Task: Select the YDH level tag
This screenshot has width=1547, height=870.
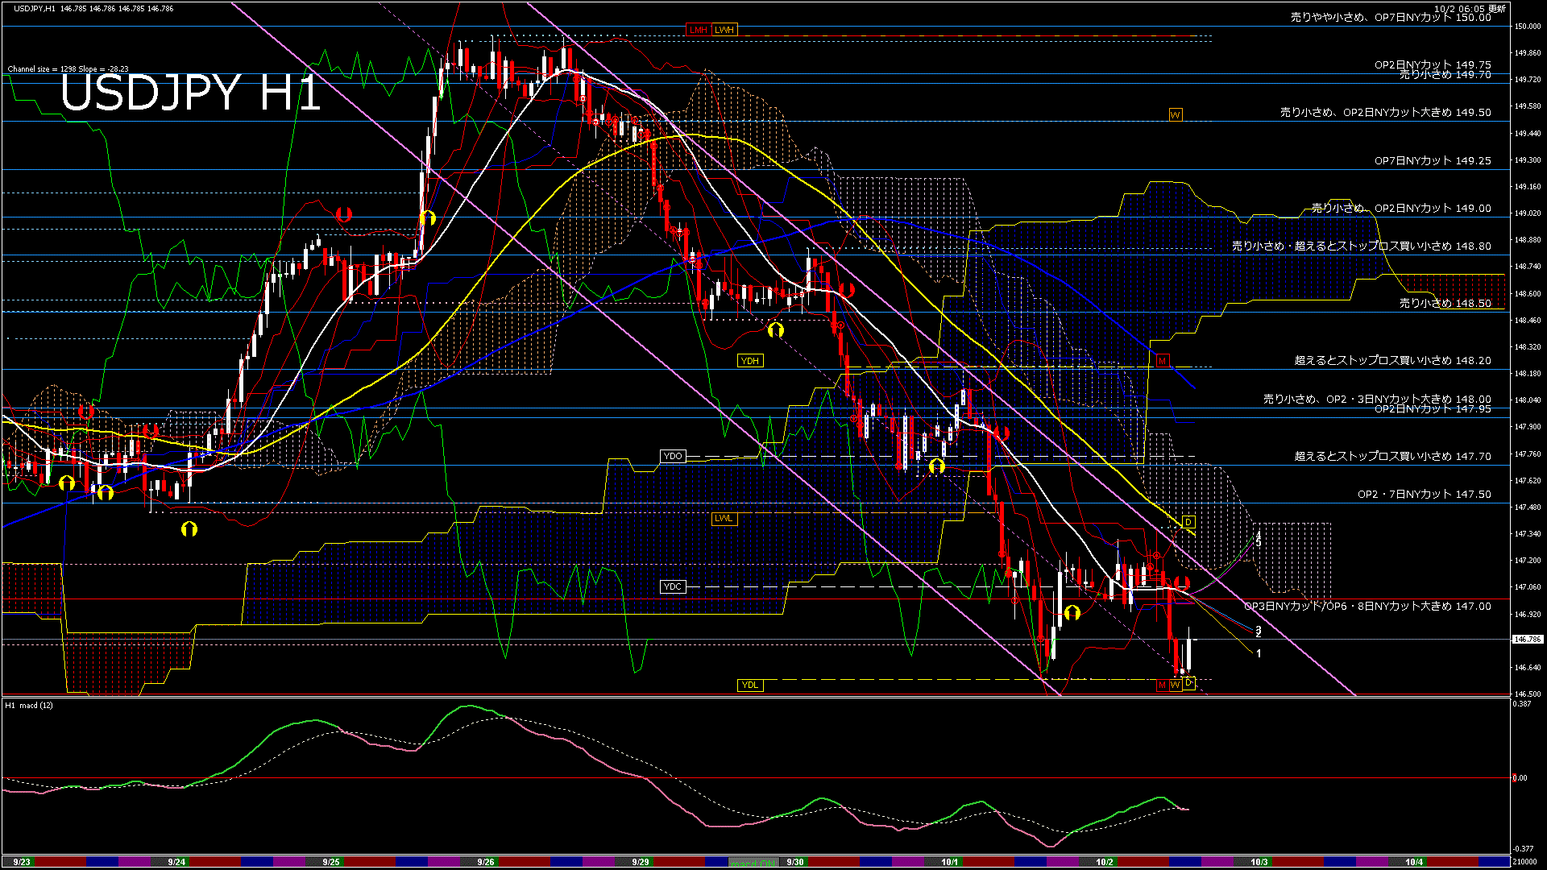Action: click(750, 361)
